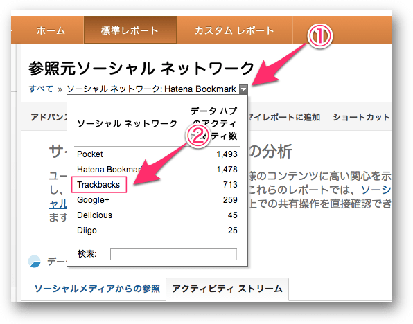Click the blue data hub icon
Screen dimensions: 413x324
click(x=35, y=262)
